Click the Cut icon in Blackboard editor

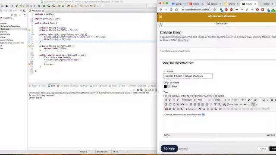tap(166, 104)
